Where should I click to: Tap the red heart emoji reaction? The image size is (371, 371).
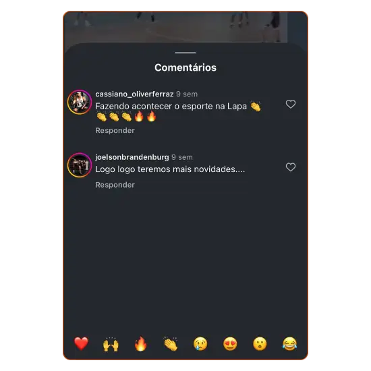tap(81, 343)
